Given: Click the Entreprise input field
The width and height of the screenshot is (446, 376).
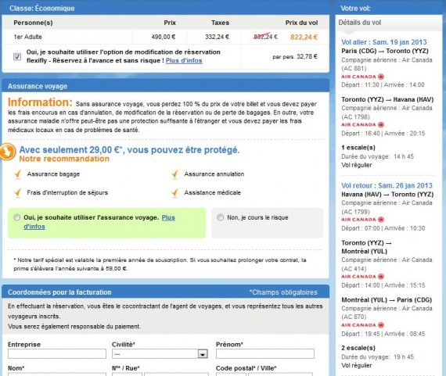Looking at the screenshot, I should pos(57,354).
